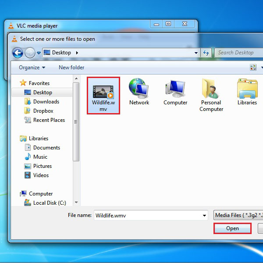Click the Open button
263x263 pixels.
point(232,228)
